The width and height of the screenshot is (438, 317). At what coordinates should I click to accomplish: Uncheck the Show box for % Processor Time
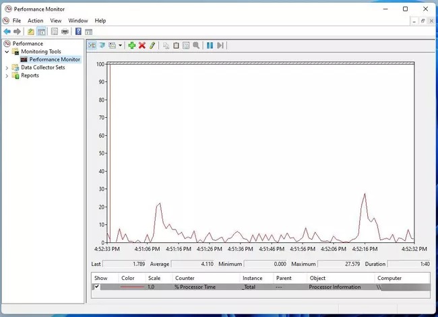tap(96, 287)
